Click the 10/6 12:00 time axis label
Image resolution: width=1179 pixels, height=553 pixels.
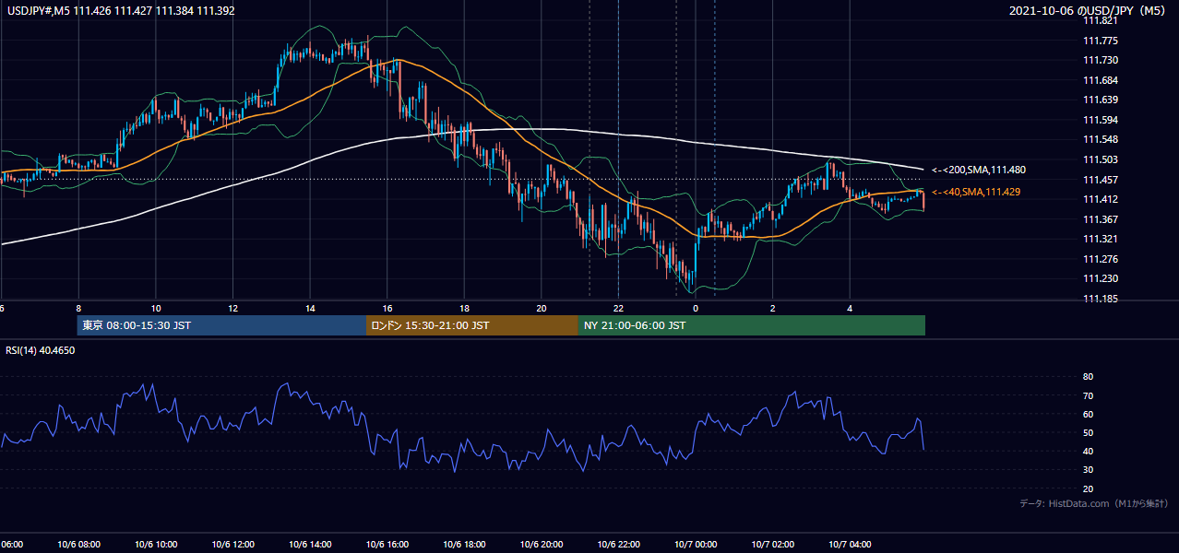[x=232, y=545]
